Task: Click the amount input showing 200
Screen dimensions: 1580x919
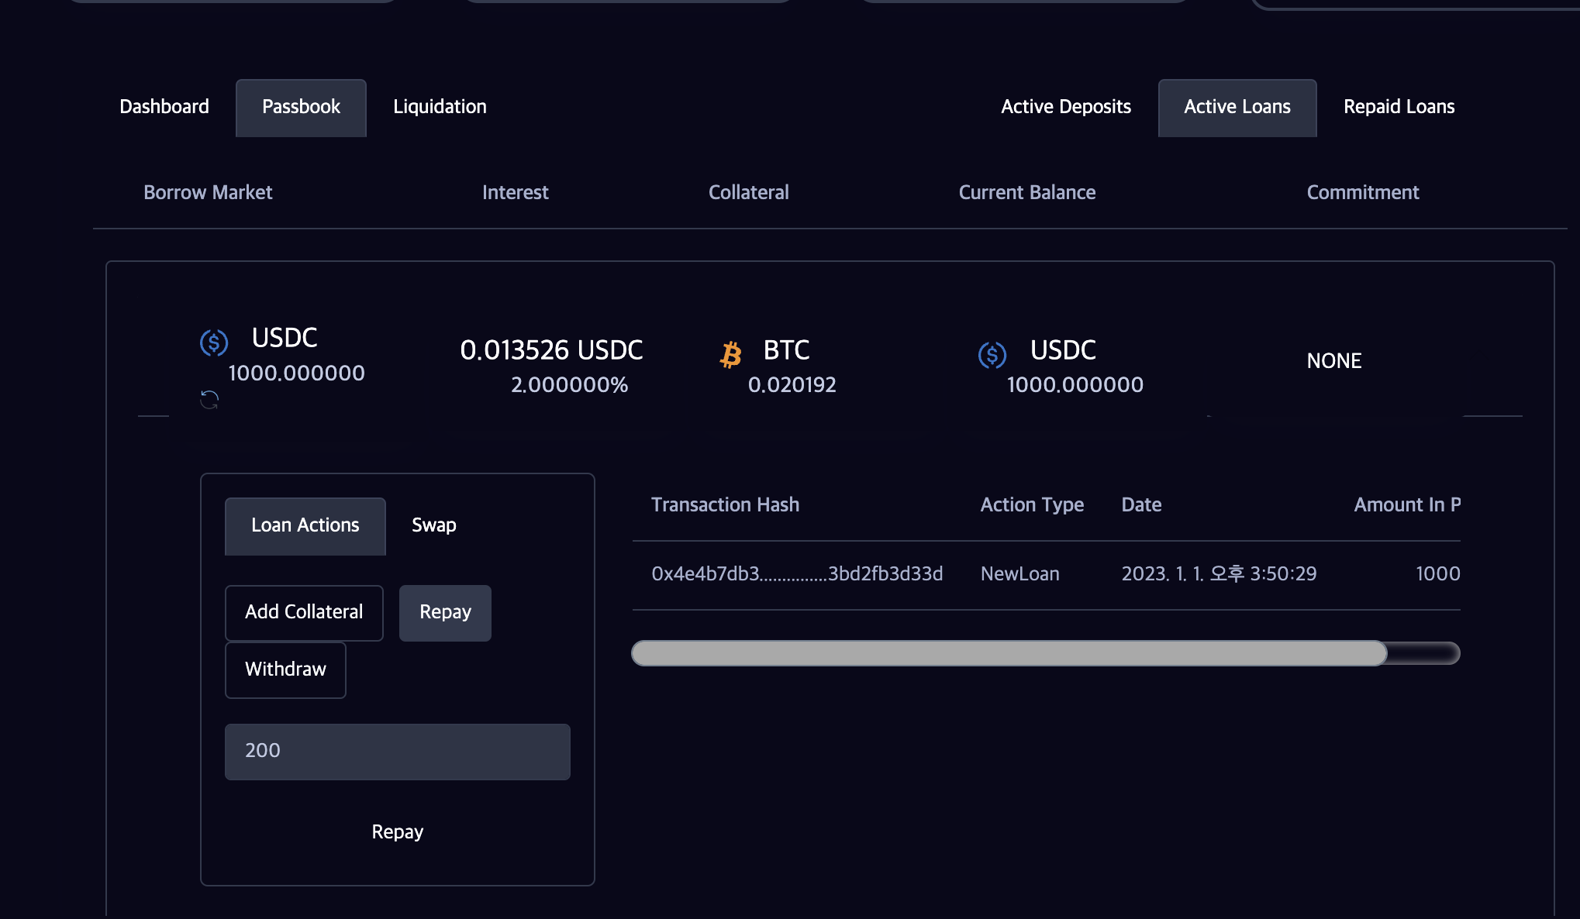Action: point(397,751)
